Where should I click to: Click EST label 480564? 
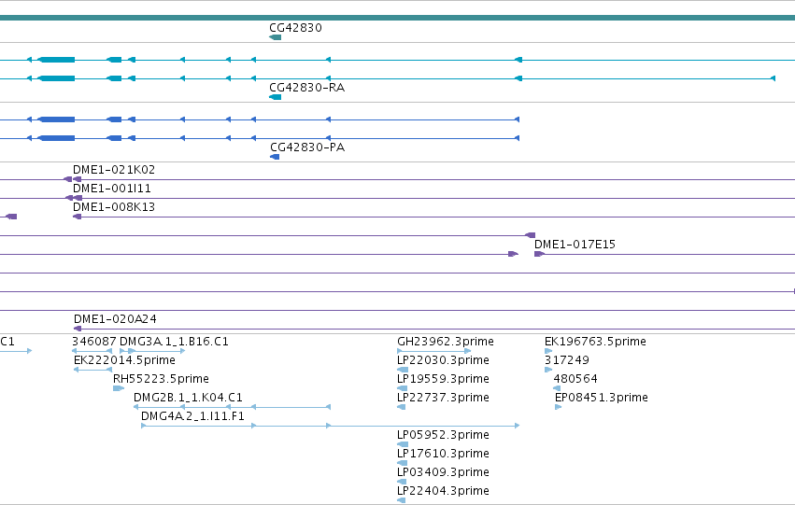tap(575, 379)
